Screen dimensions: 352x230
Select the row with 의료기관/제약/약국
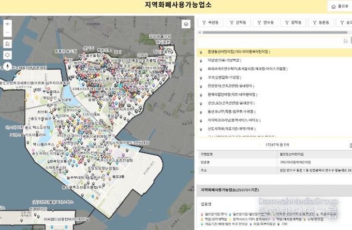click(x=274, y=129)
